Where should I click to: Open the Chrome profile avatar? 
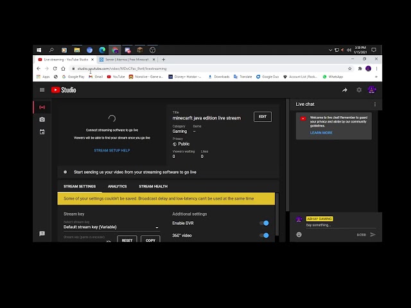pyautogui.click(x=368, y=69)
